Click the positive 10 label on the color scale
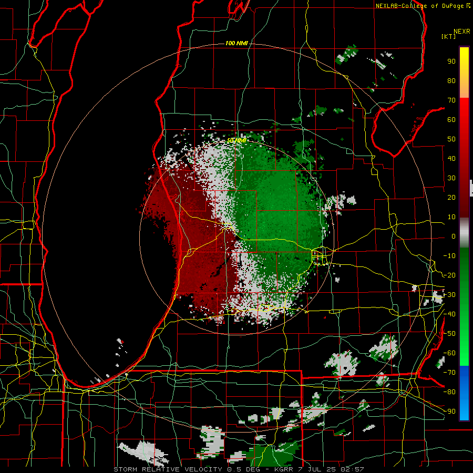The height and width of the screenshot is (473, 473). [451, 217]
